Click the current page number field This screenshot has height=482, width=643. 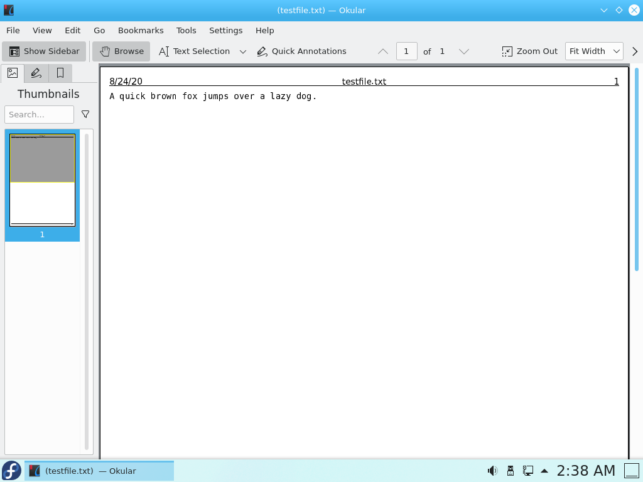406,51
